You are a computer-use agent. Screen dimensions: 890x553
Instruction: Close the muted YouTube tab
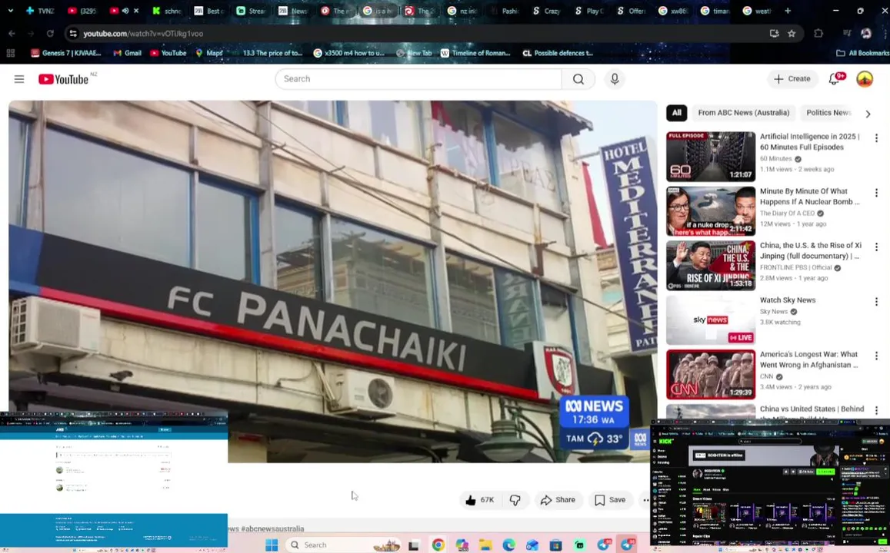tap(136, 11)
